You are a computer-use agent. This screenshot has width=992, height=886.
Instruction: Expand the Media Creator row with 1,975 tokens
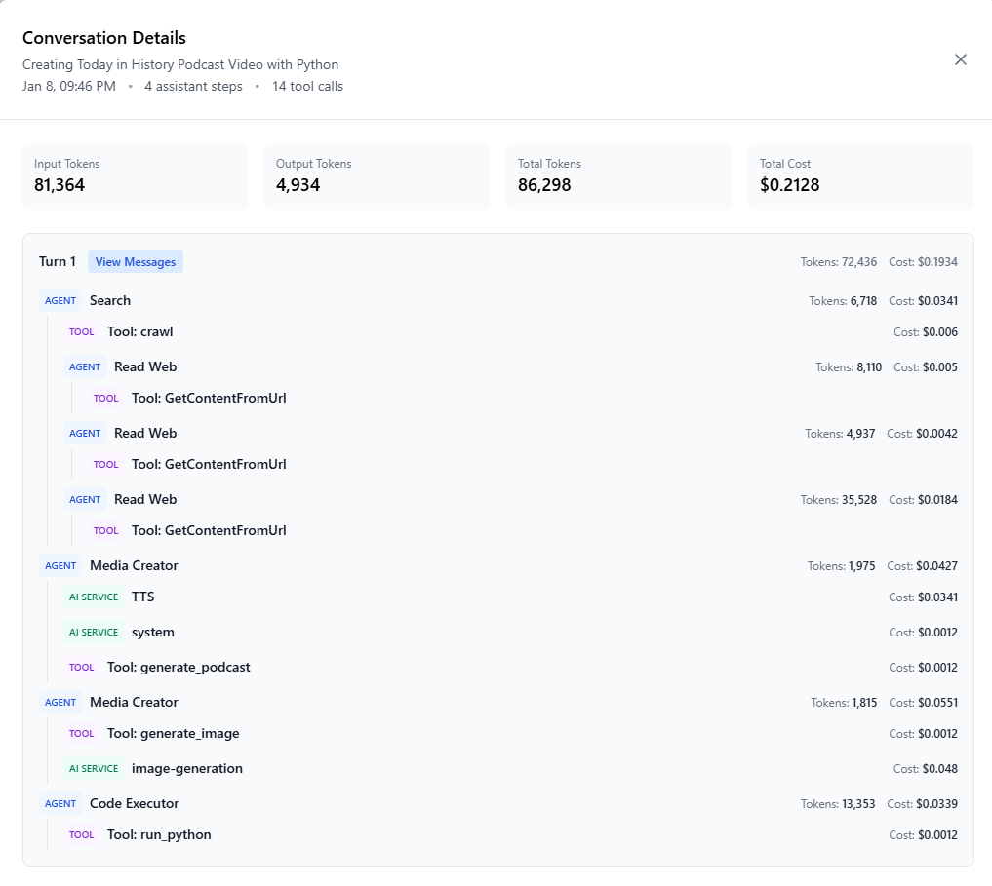(x=134, y=566)
